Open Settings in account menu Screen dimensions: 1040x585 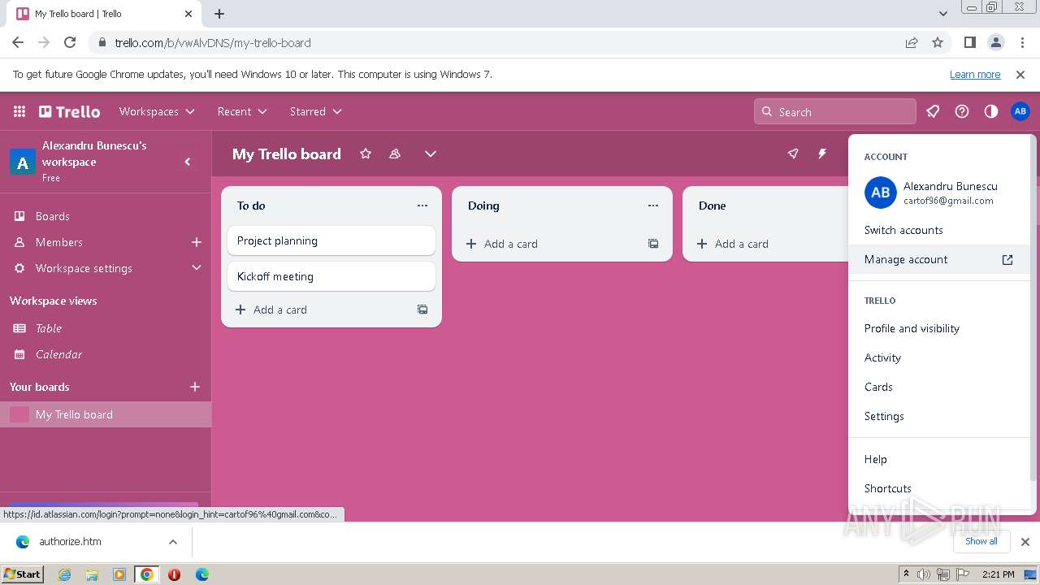[x=939, y=416]
